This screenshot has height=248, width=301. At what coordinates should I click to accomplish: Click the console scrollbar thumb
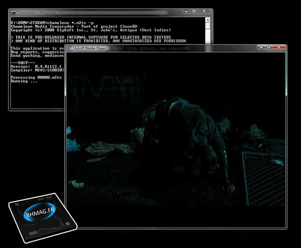click(x=208, y=26)
